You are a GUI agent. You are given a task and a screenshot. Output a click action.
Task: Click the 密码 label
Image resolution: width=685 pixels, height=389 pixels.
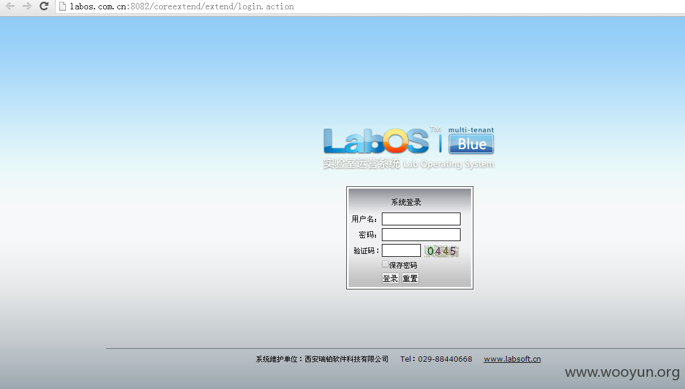[x=367, y=235]
